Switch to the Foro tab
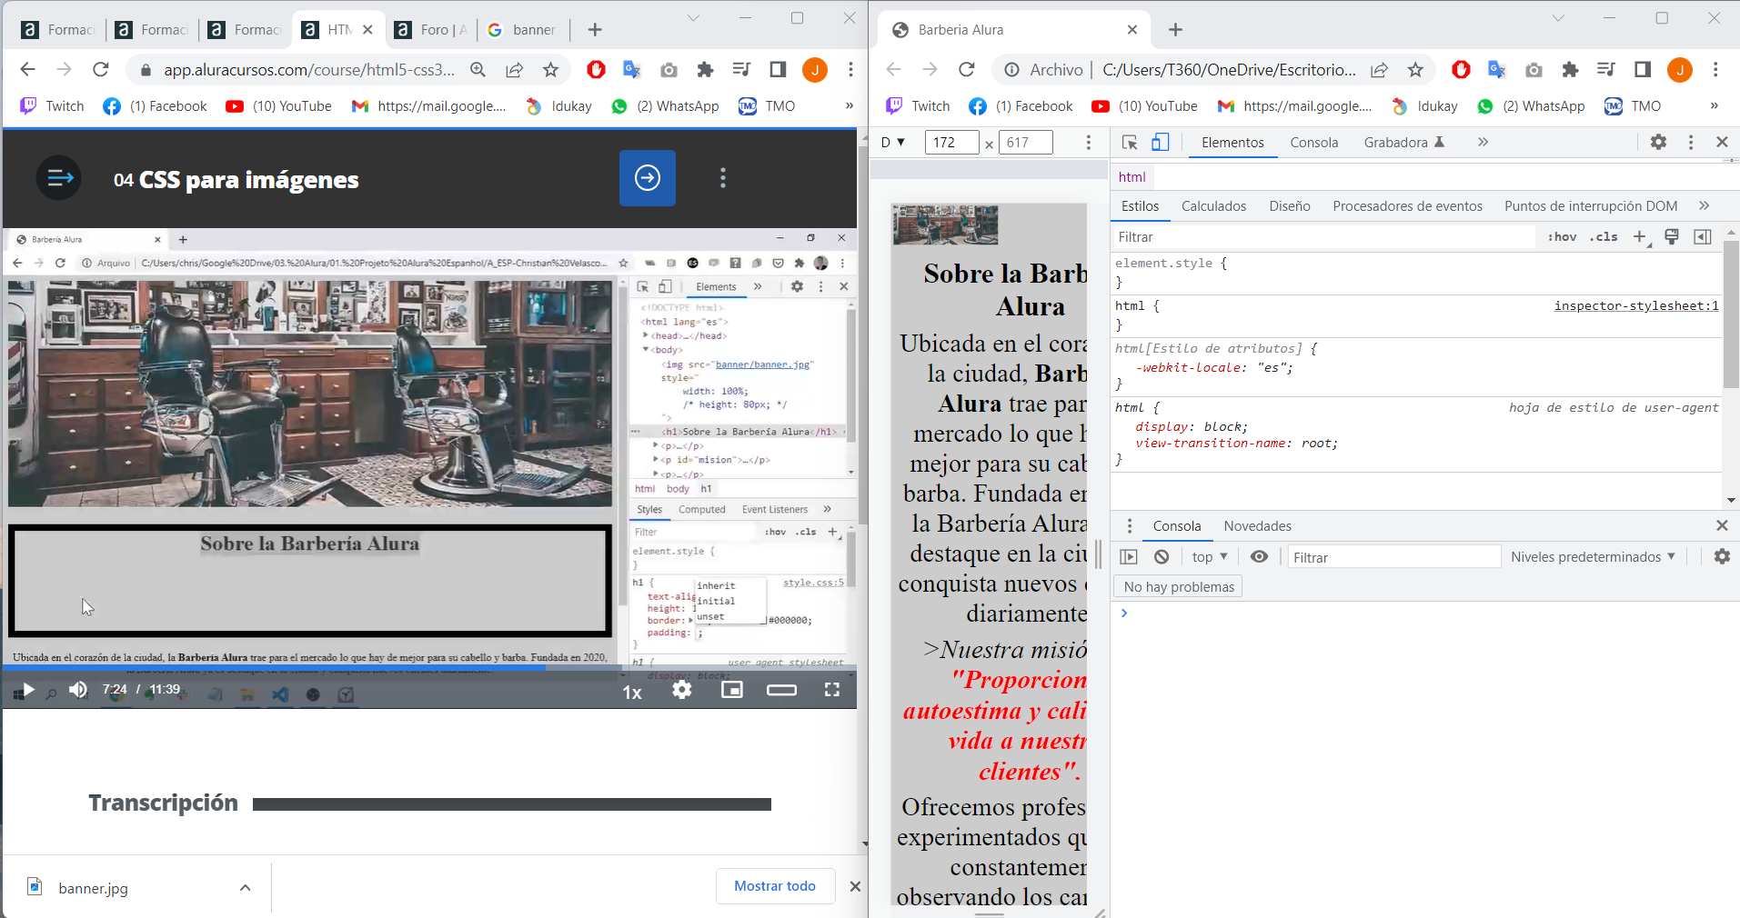The image size is (1740, 918). click(431, 30)
